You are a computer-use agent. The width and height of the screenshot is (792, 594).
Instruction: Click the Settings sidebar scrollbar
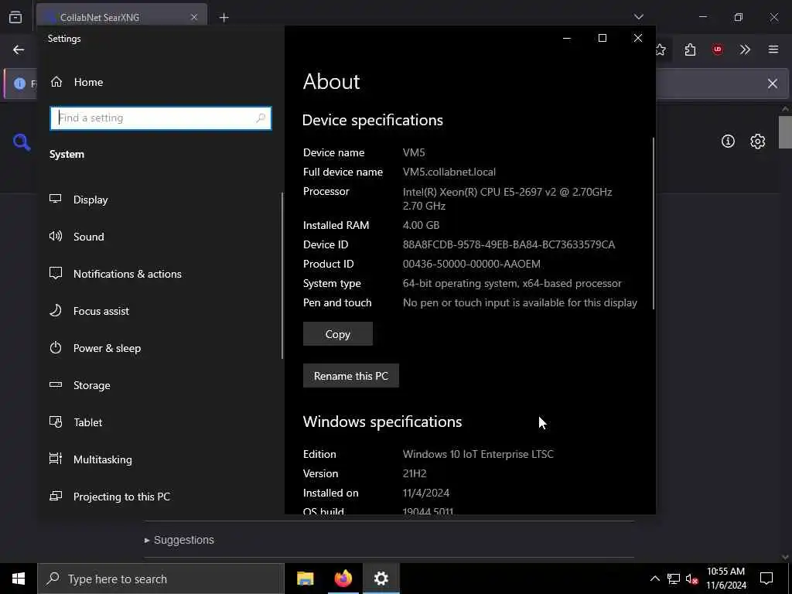[282, 275]
